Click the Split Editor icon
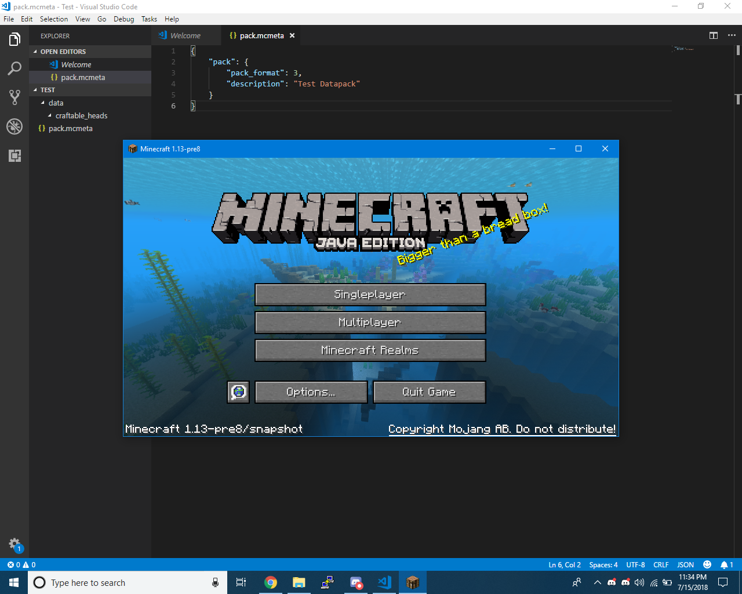 [714, 35]
